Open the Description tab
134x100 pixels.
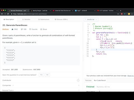[x=9, y=19]
